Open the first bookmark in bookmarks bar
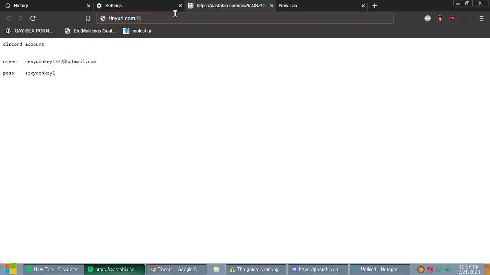Screen dimensions: 490x275 [29, 31]
